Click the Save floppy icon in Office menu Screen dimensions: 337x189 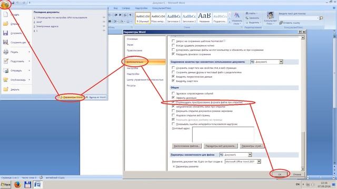click(6, 33)
